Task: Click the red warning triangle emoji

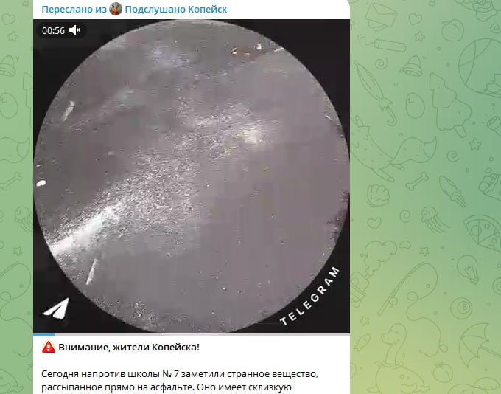Action: [49, 347]
